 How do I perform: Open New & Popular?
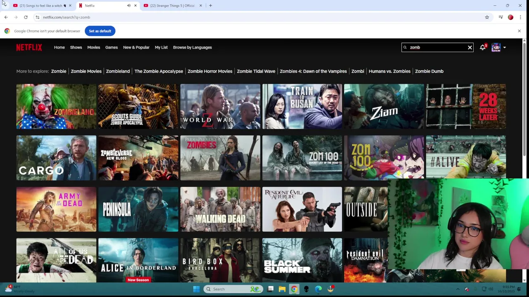point(136,47)
